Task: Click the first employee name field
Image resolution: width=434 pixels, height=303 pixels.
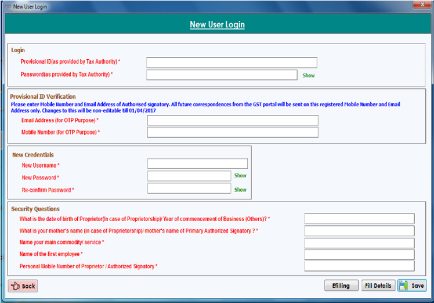Action: click(x=359, y=254)
